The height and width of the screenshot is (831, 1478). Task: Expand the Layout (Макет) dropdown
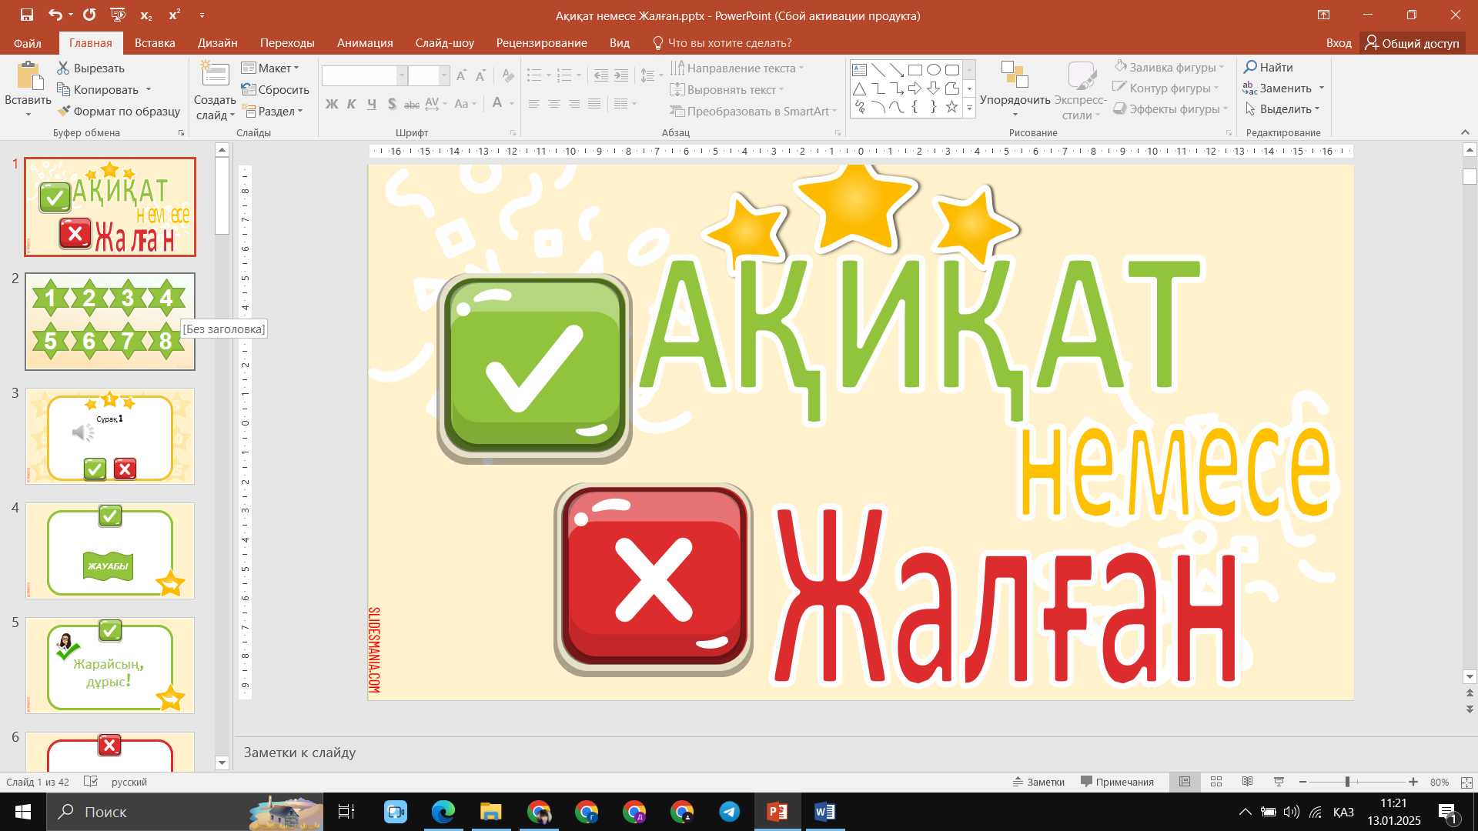270,68
